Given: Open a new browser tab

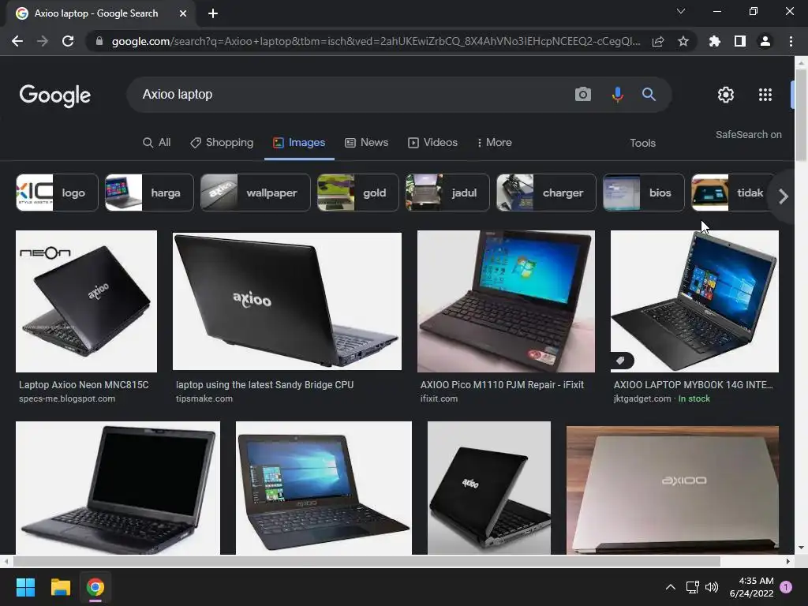Looking at the screenshot, I should (213, 13).
